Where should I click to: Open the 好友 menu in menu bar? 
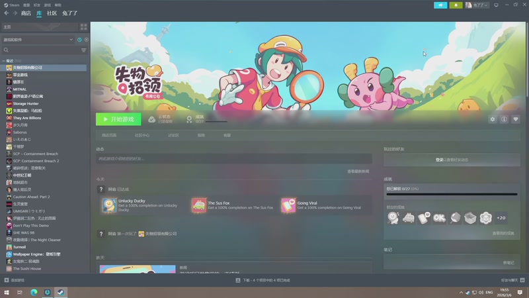coord(37,5)
